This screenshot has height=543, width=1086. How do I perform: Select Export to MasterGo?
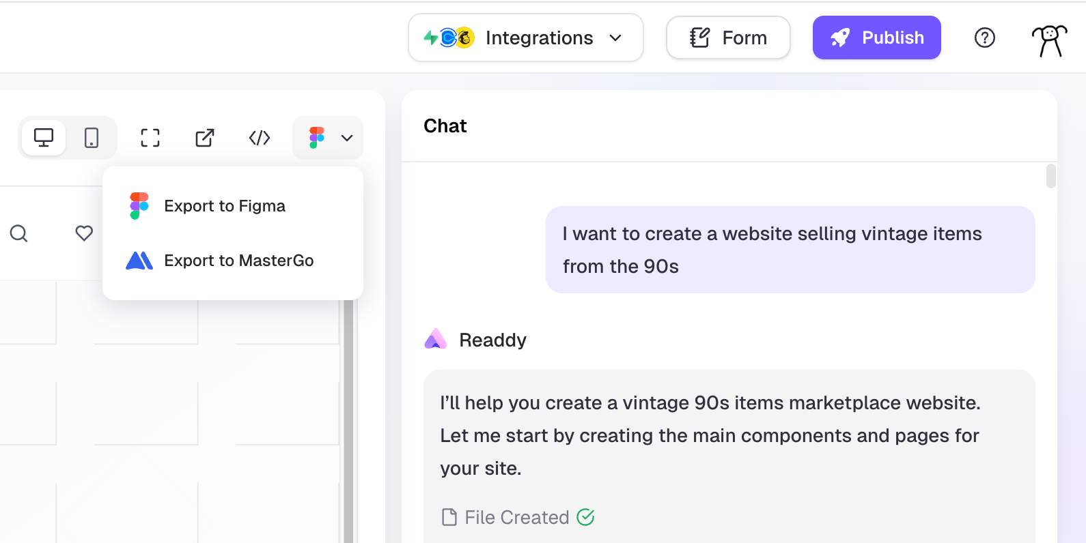coord(238,261)
